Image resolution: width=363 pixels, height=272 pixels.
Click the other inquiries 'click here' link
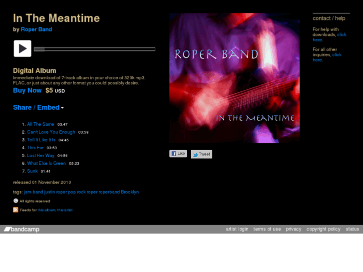(327, 57)
